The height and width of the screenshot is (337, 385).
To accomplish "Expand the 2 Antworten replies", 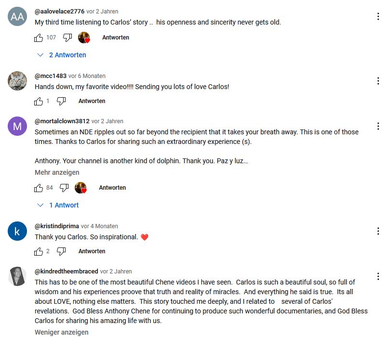I will 62,55.
